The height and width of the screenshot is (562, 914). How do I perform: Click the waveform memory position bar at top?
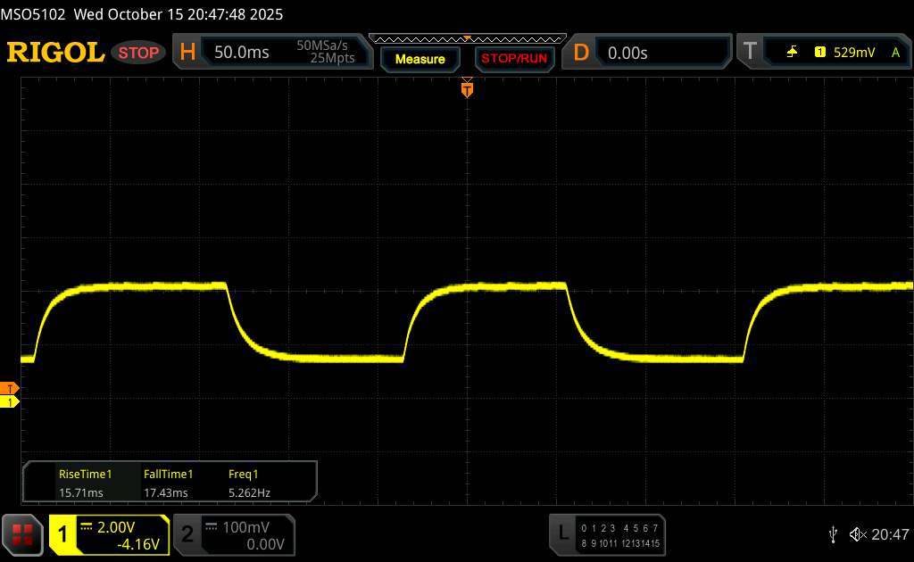point(467,39)
